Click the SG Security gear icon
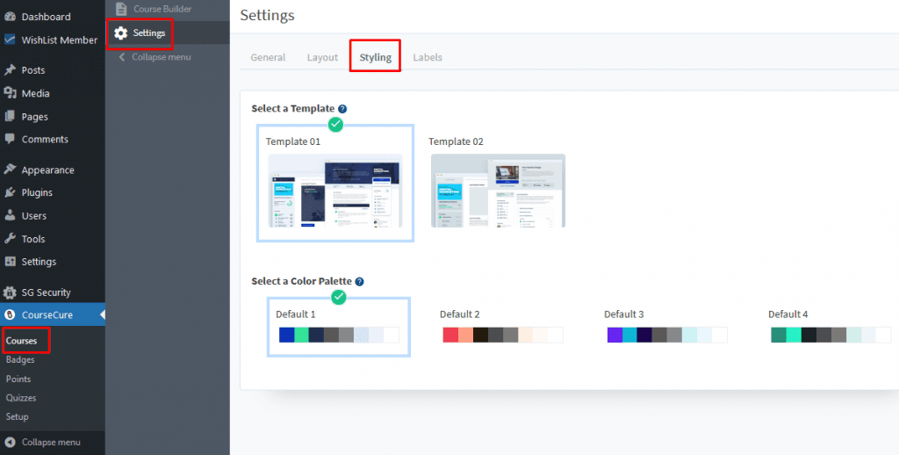 [x=10, y=292]
